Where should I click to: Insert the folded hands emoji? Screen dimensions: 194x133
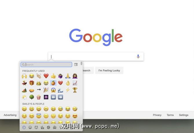point(68,76)
